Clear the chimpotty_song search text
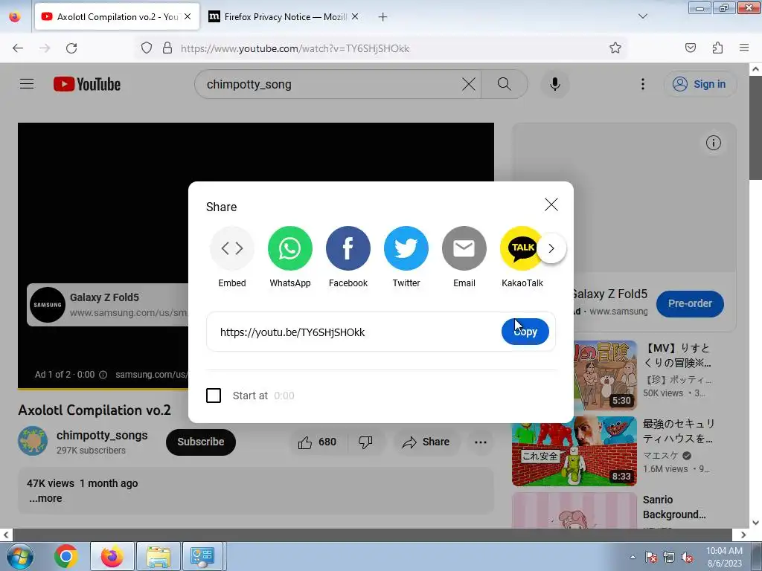The width and height of the screenshot is (762, 571). [x=469, y=84]
